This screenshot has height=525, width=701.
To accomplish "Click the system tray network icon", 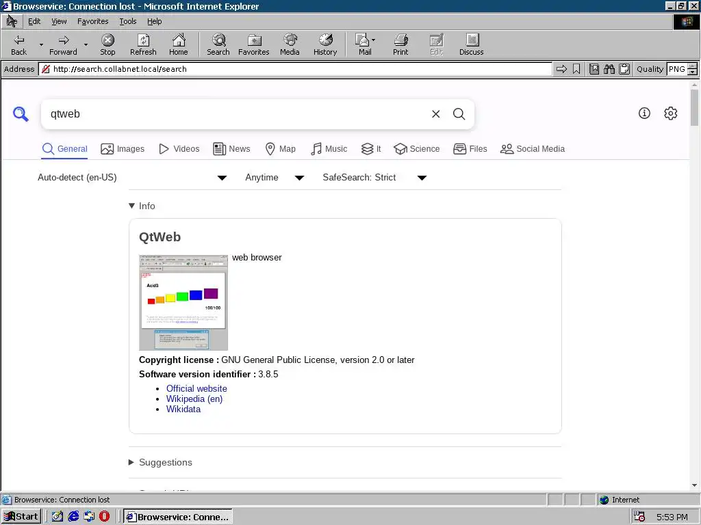I will coord(639,517).
